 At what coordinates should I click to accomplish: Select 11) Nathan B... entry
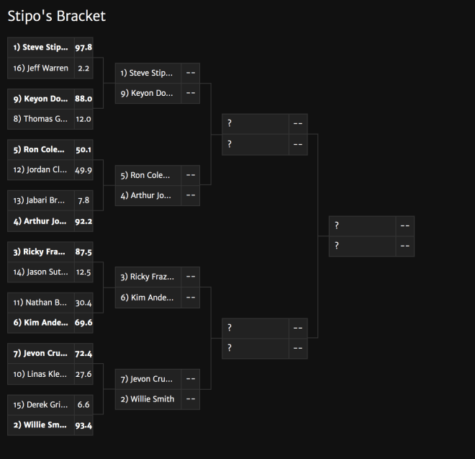[50, 303]
